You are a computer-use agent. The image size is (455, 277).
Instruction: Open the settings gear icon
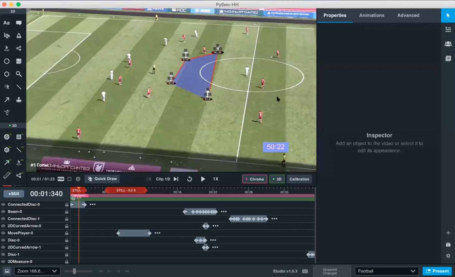448,256
